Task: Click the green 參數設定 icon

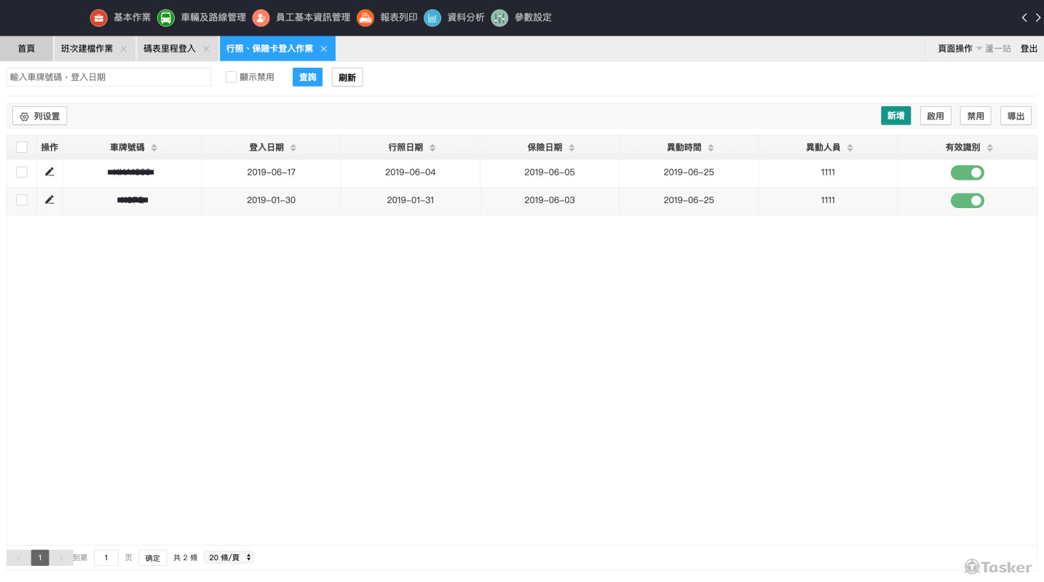Action: (x=499, y=17)
